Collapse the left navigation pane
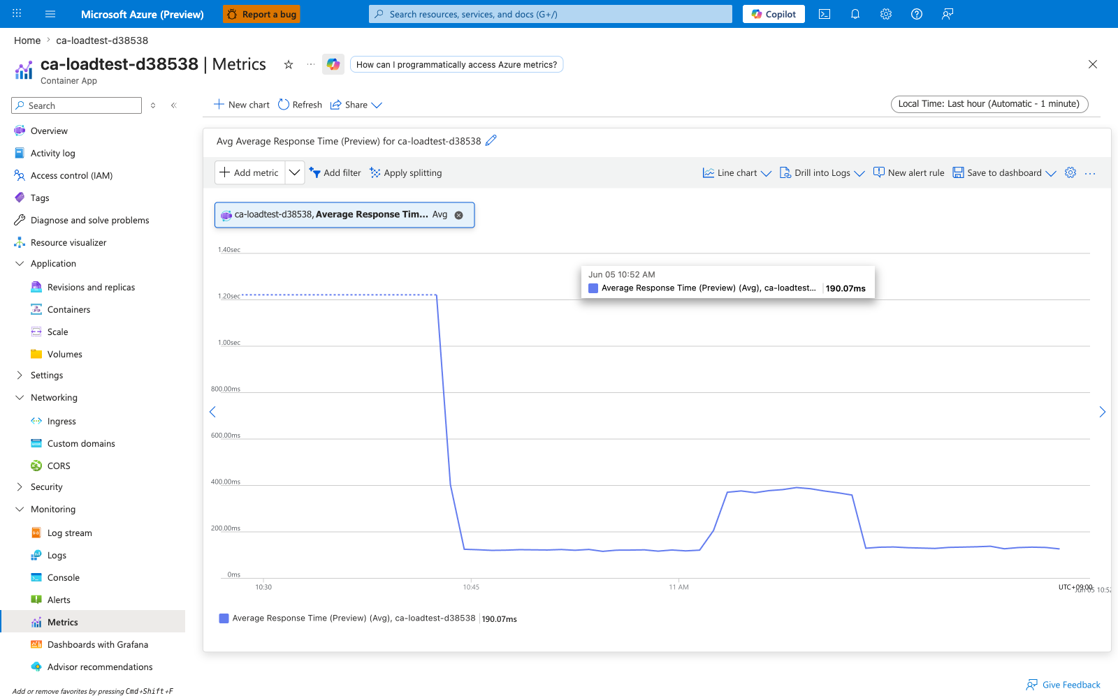The image size is (1118, 698). tap(174, 105)
